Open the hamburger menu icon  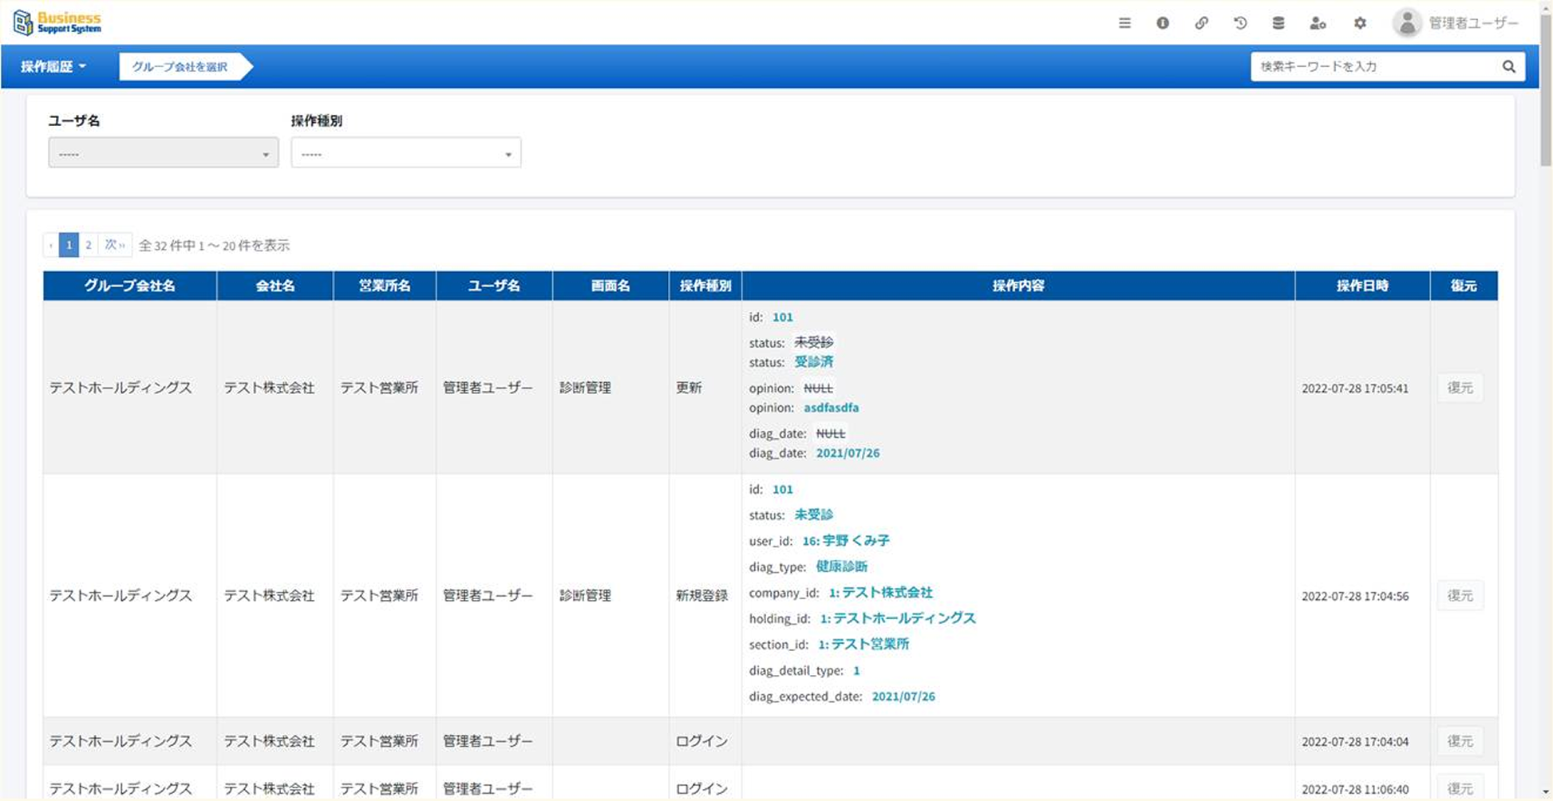pyautogui.click(x=1124, y=23)
